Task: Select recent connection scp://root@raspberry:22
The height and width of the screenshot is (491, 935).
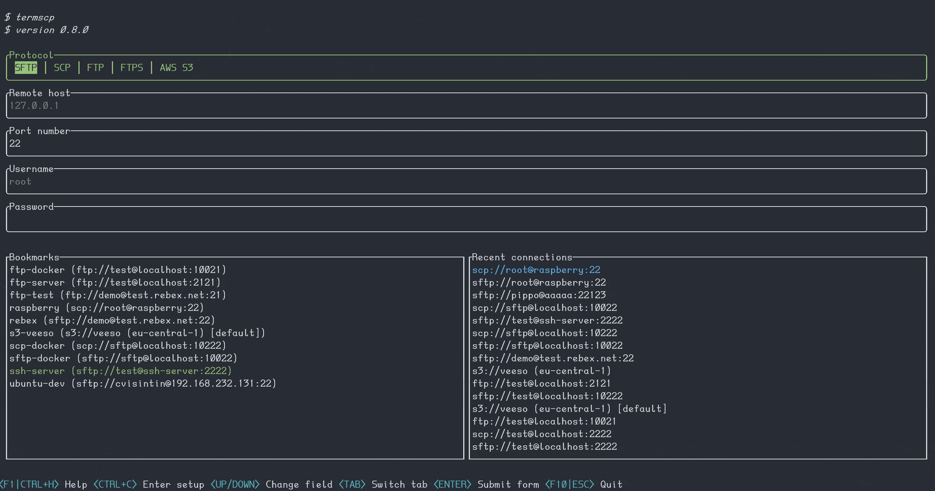Action: pos(536,270)
